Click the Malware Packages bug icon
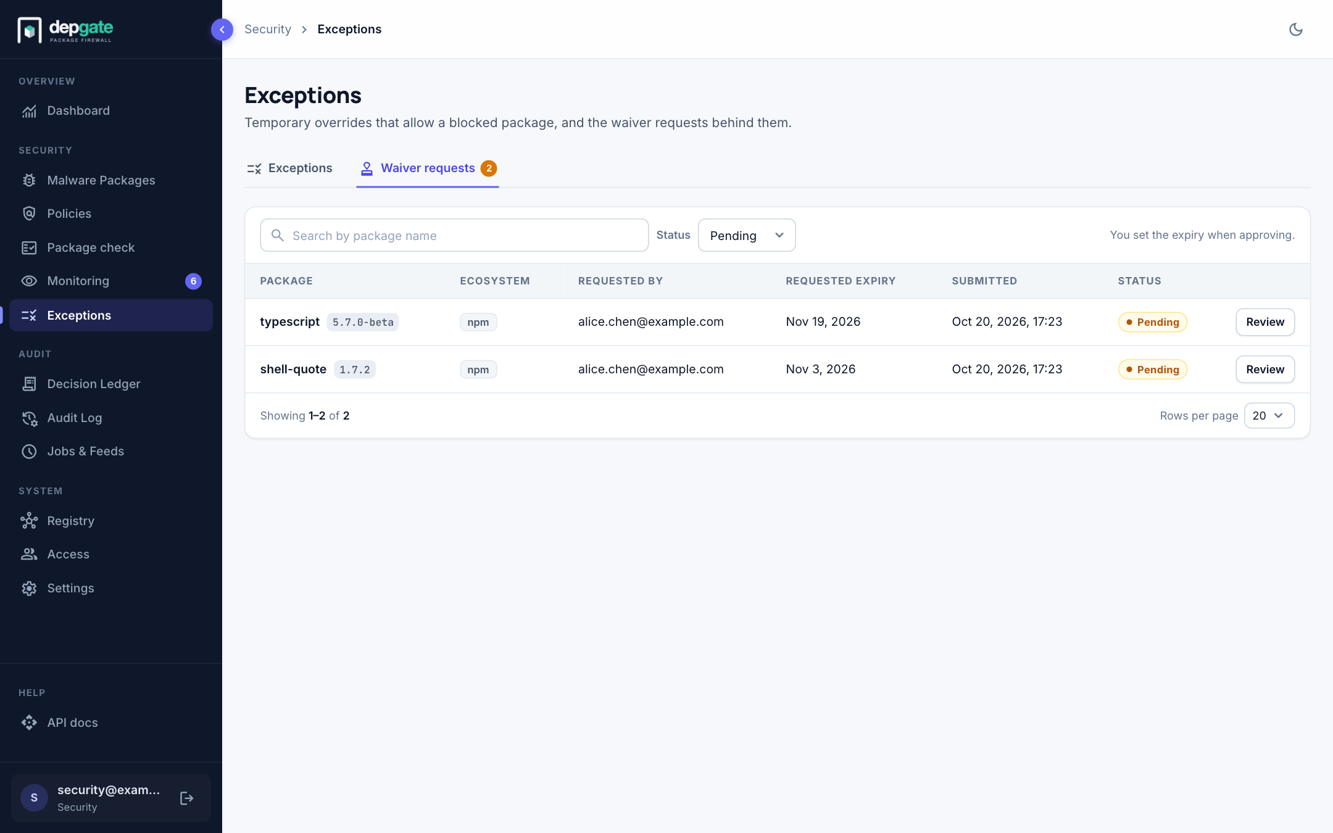The image size is (1333, 833). 29,180
